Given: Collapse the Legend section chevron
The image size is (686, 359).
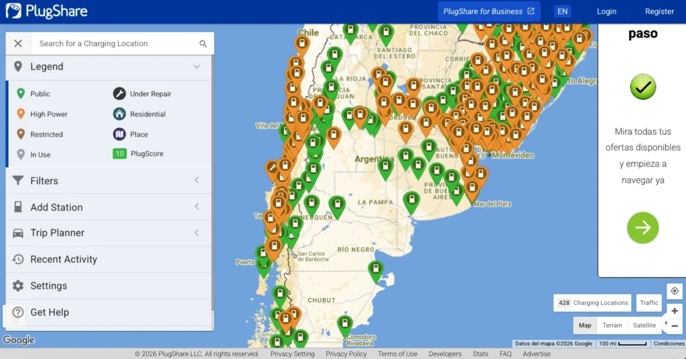Looking at the screenshot, I should tap(197, 66).
